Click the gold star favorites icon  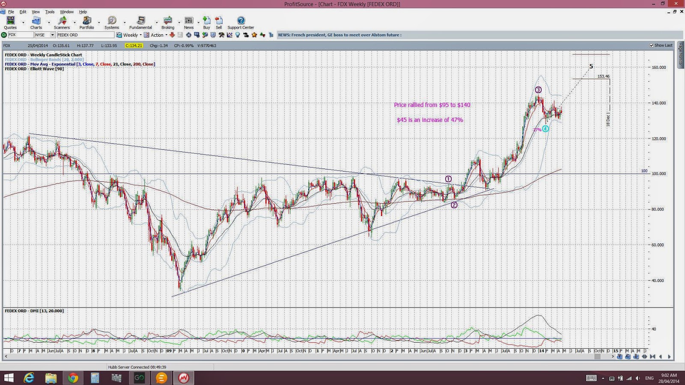tap(254, 35)
